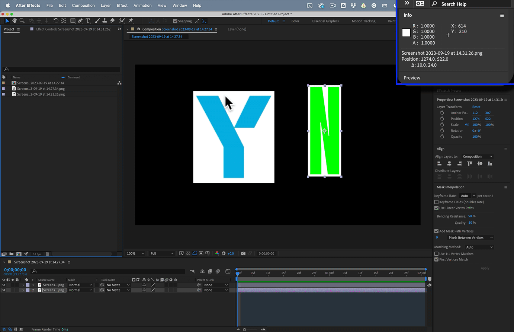Viewport: 514px width, 332px height.
Task: Click Reset in Layer Transform
Action: 476,107
